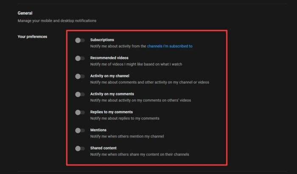Click 'Notify me when others mention my channel'
Image resolution: width=297 pixels, height=174 pixels.
[x=127, y=136]
